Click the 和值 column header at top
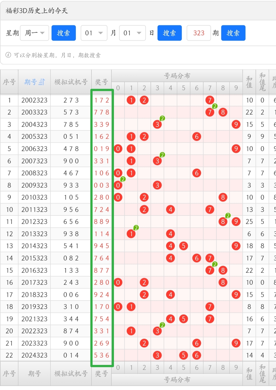The image size is (276, 390). point(249,82)
